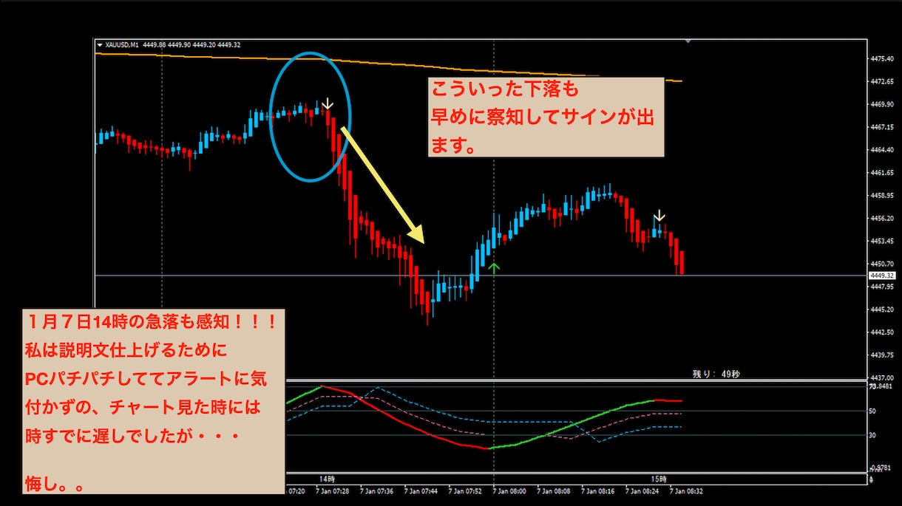Click the 4467.15 price axis label
The width and height of the screenshot is (902, 506).
pos(883,127)
